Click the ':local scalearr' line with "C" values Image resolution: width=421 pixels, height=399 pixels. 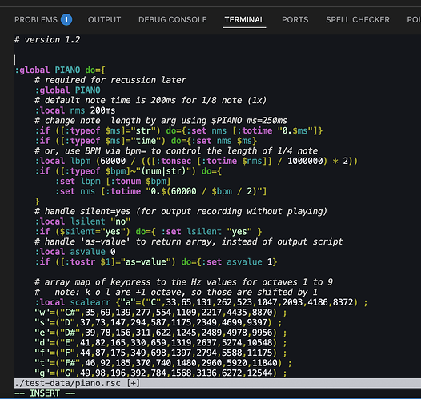point(201,302)
